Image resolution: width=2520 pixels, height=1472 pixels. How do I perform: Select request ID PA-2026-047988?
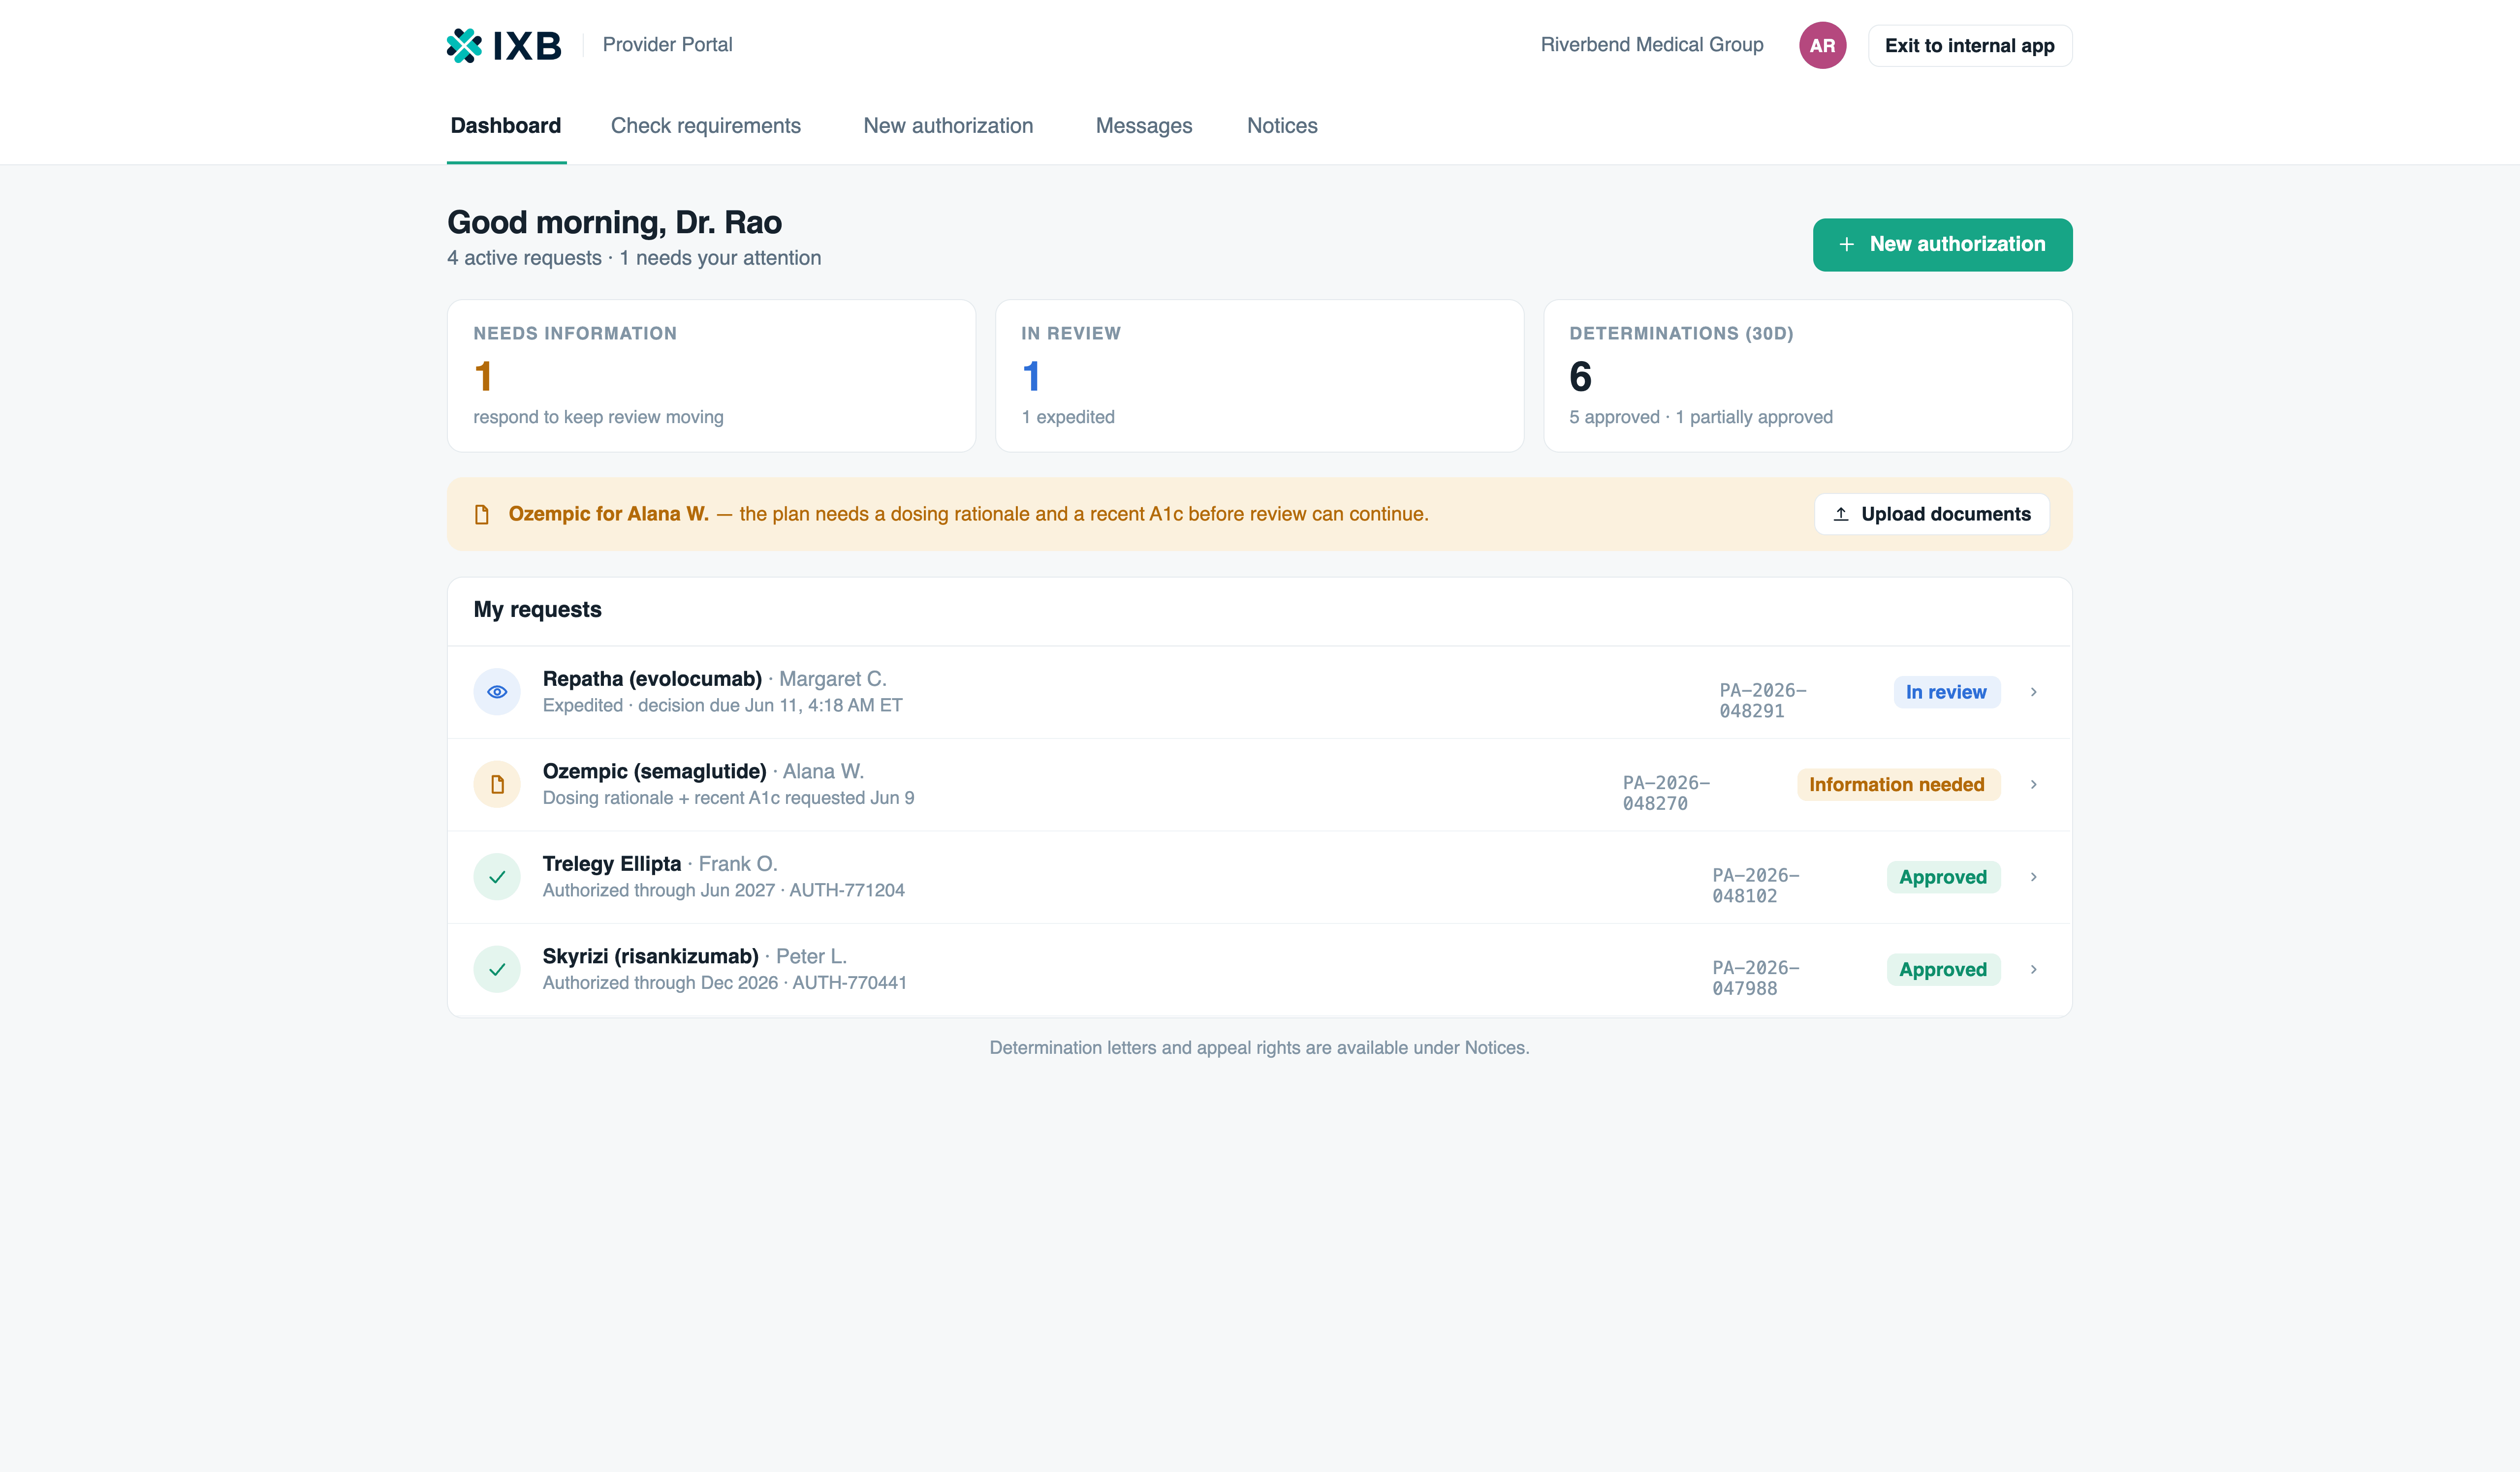click(1755, 979)
